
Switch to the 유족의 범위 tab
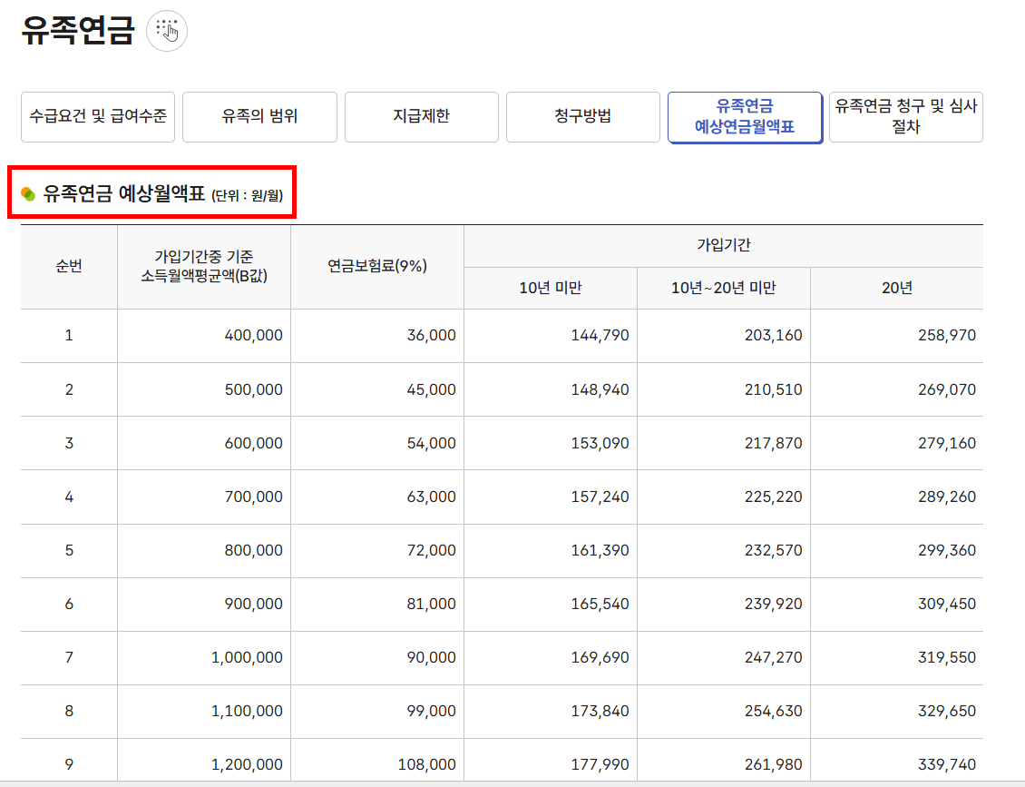point(259,116)
